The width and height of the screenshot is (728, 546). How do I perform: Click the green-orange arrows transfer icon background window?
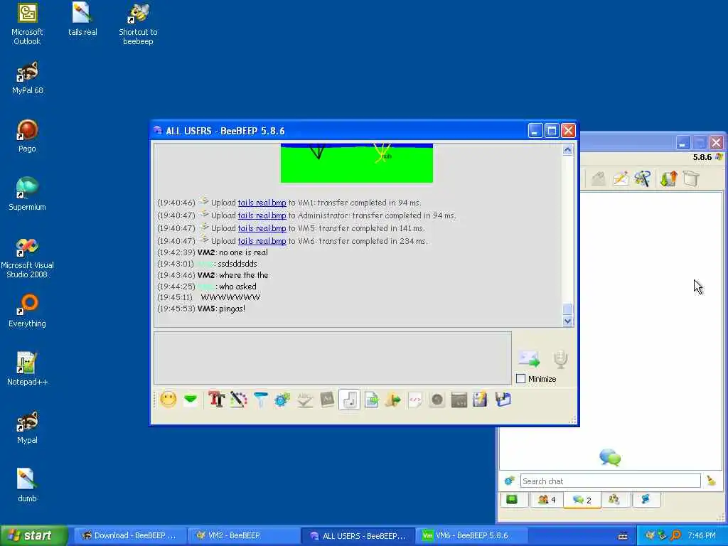pyautogui.click(x=668, y=178)
